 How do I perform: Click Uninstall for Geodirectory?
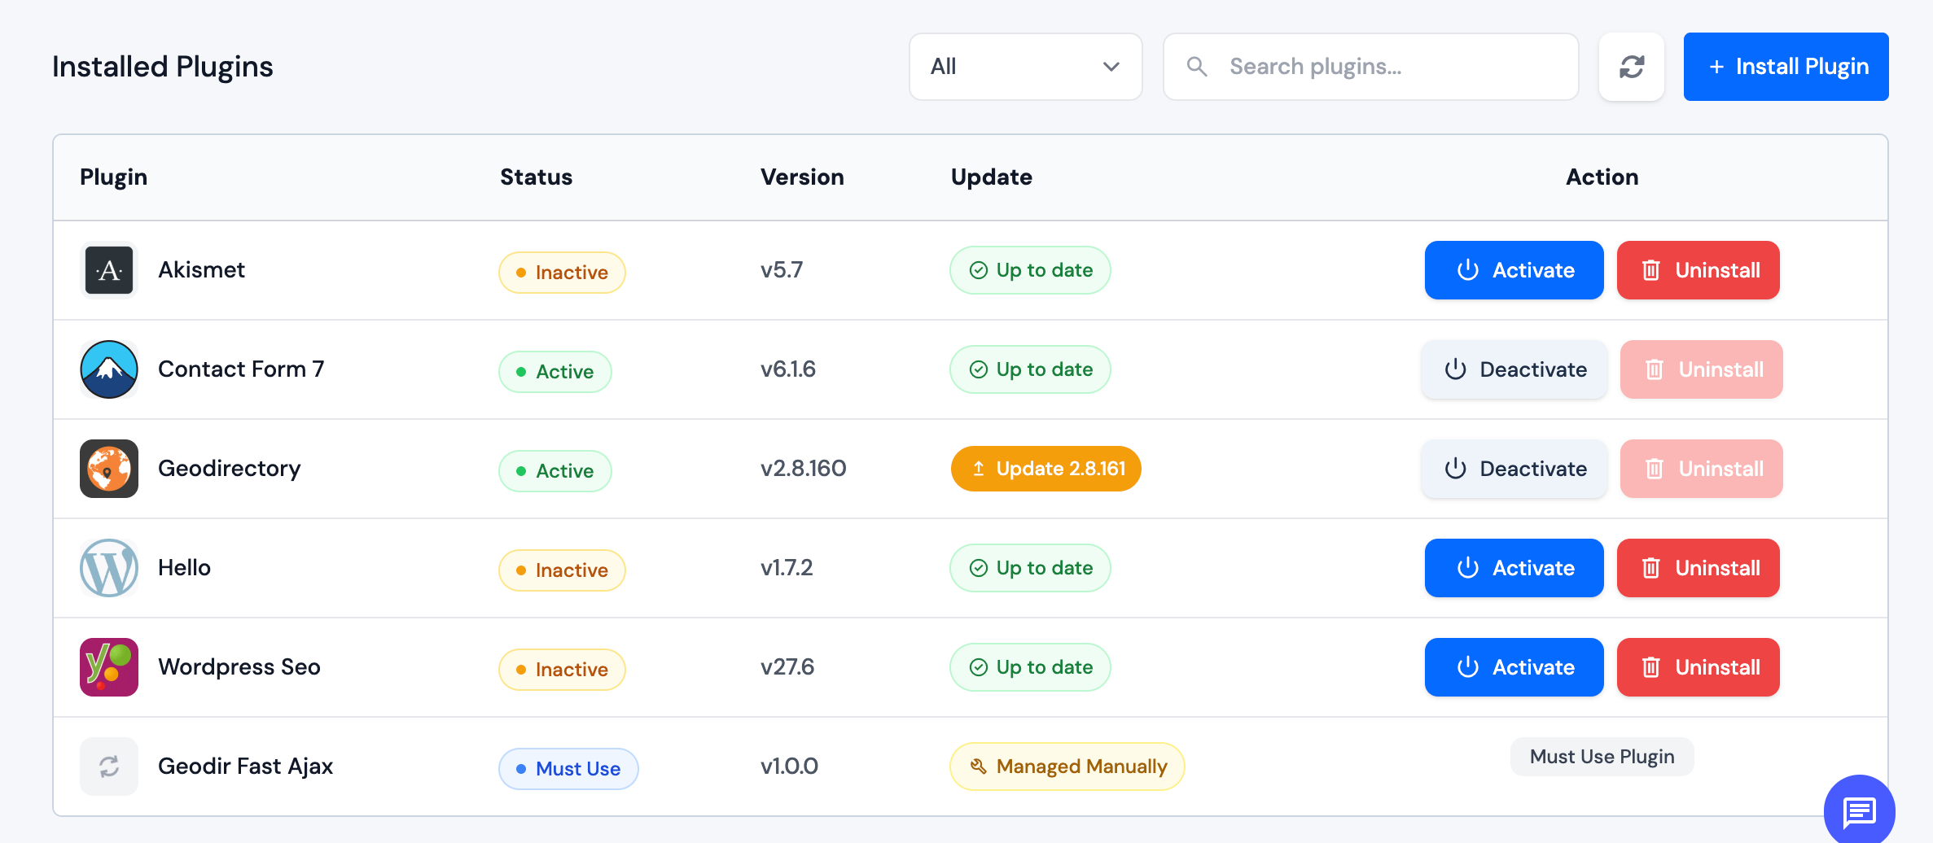pos(1702,469)
